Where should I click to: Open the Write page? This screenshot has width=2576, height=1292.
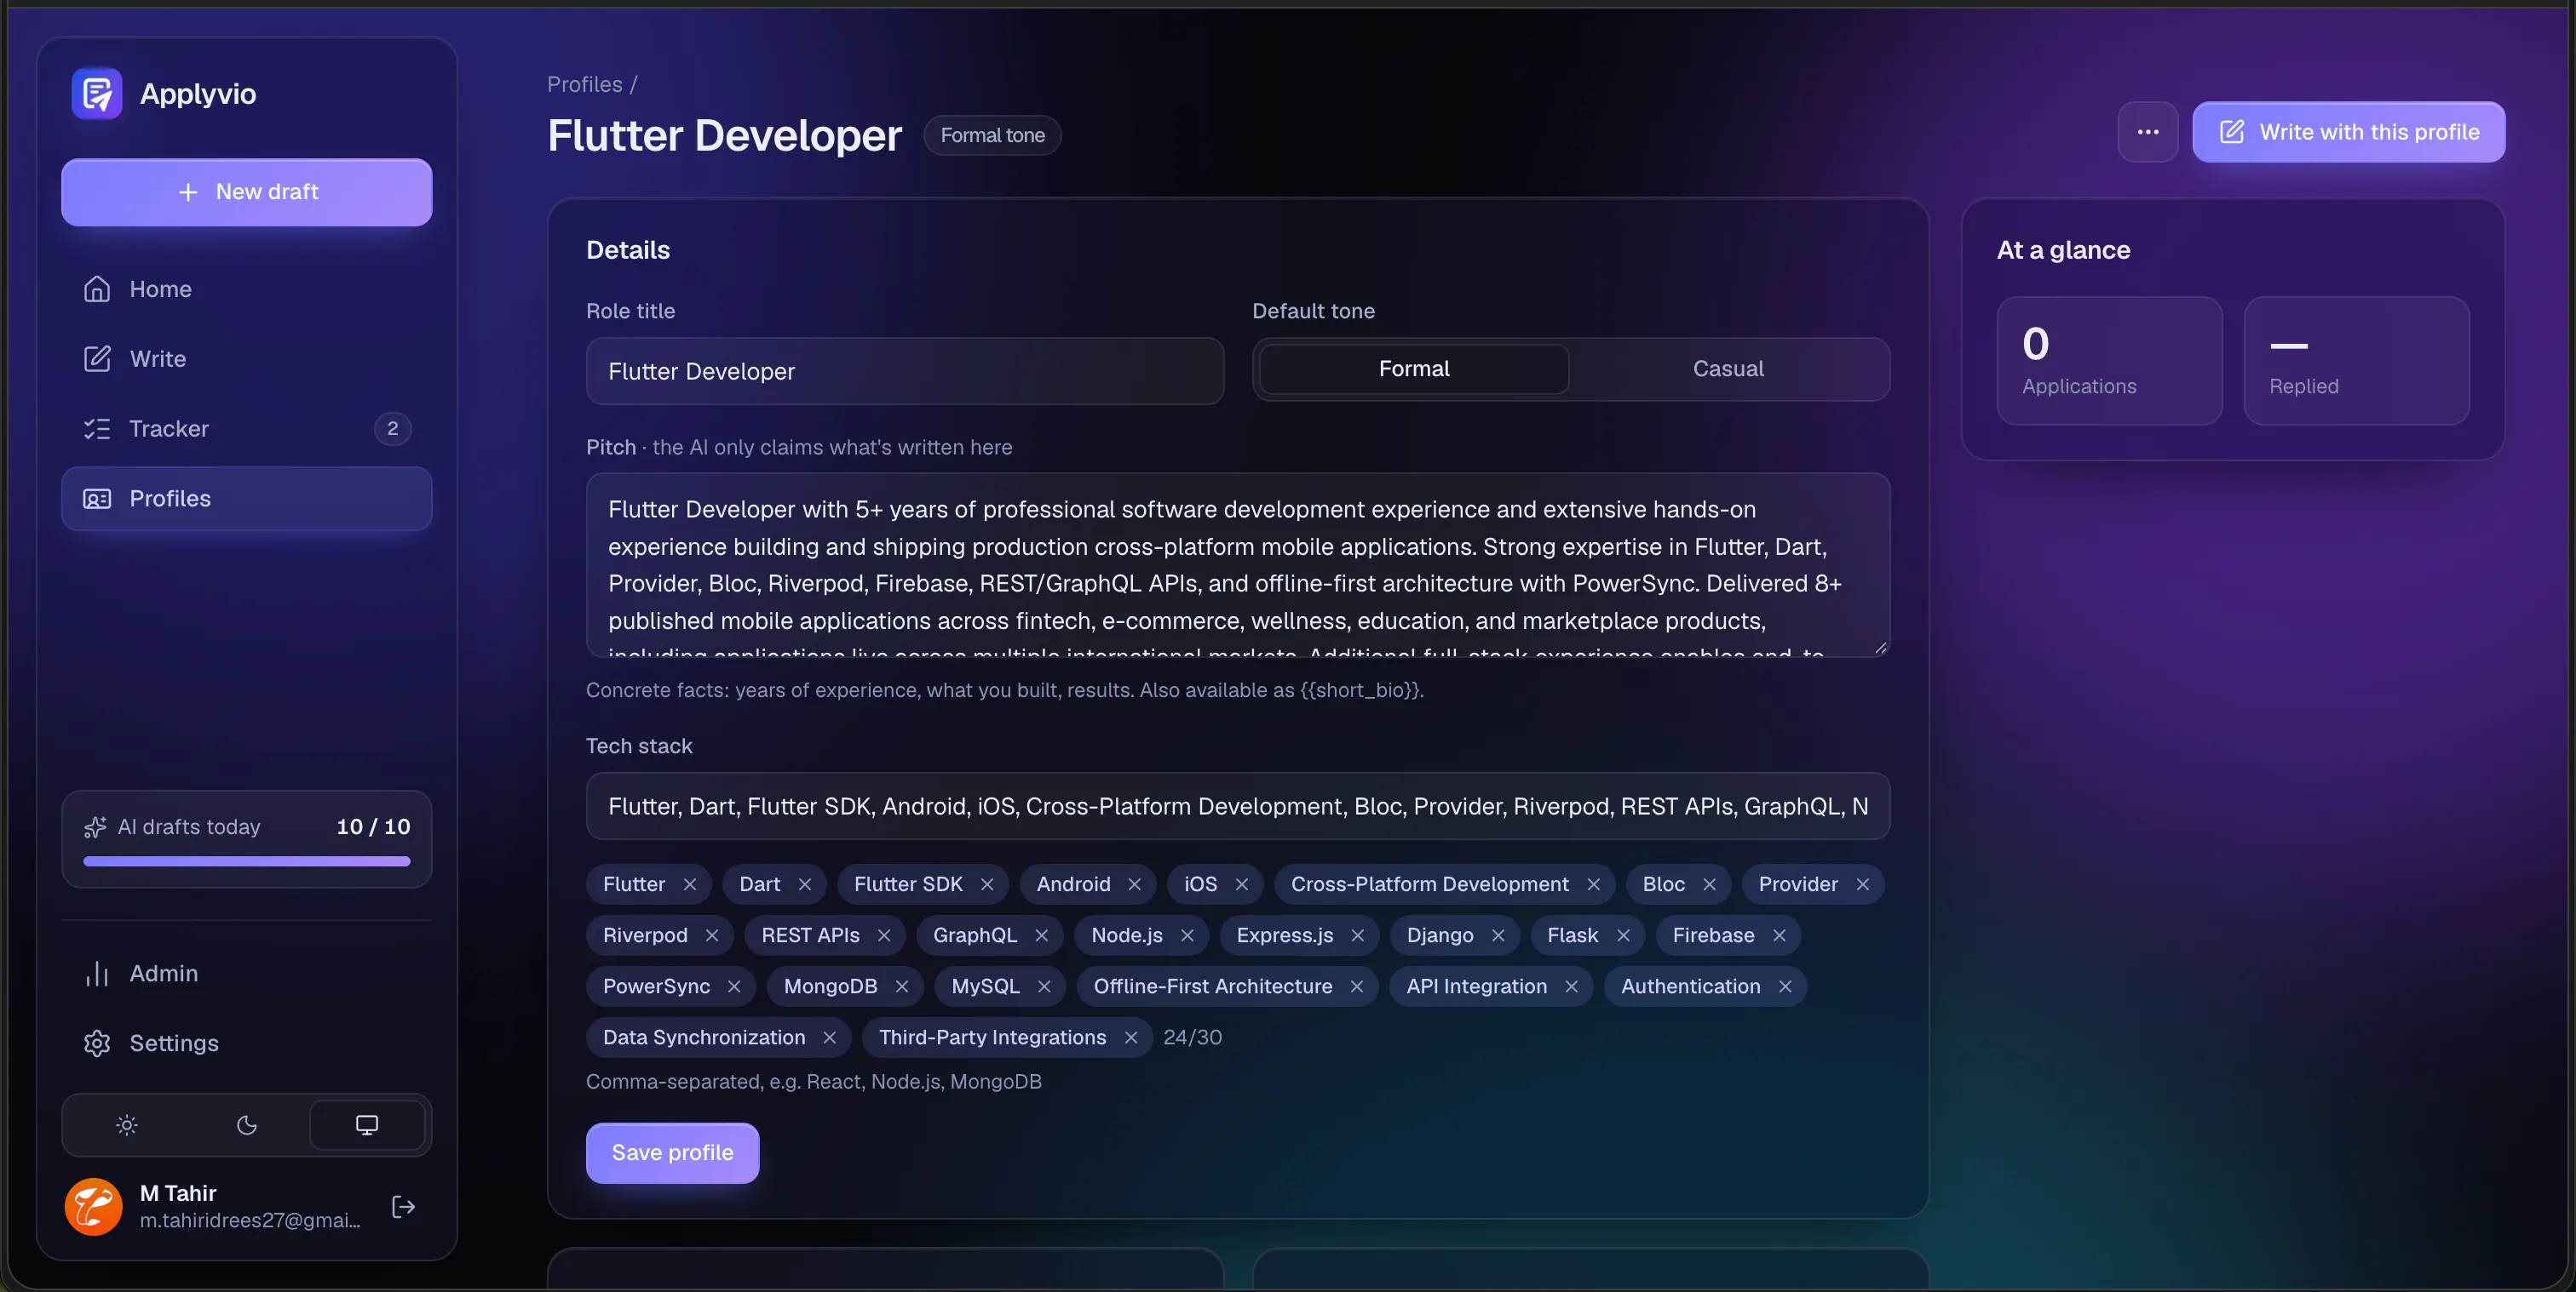click(247, 358)
